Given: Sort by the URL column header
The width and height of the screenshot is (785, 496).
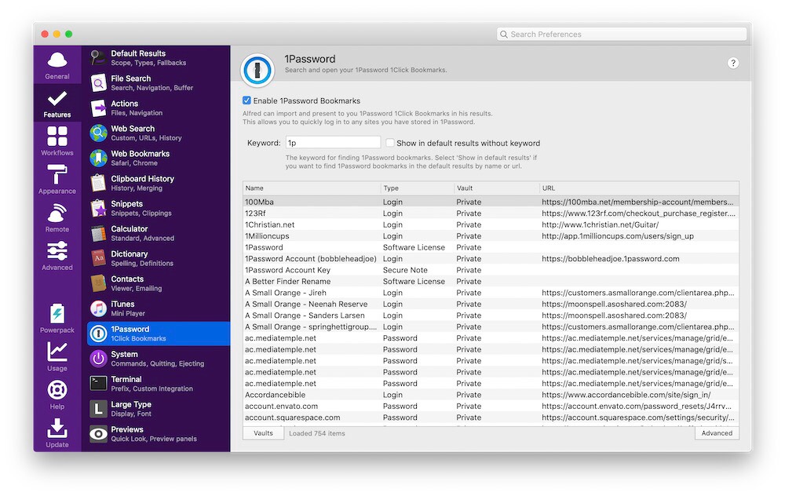Looking at the screenshot, I should coord(639,188).
